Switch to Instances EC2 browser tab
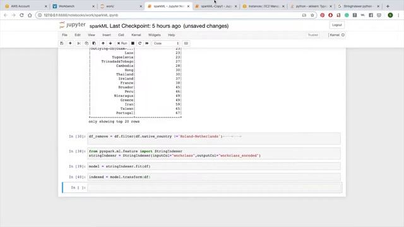 pos(263,6)
